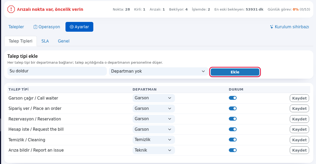This screenshot has height=164, width=316.
Task: Switch to the Operasyon tab
Action: pyautogui.click(x=47, y=27)
